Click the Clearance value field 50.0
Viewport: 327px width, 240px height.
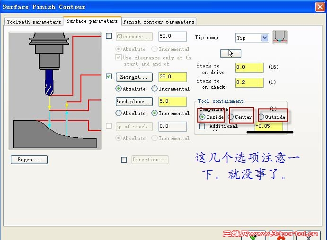click(x=172, y=36)
